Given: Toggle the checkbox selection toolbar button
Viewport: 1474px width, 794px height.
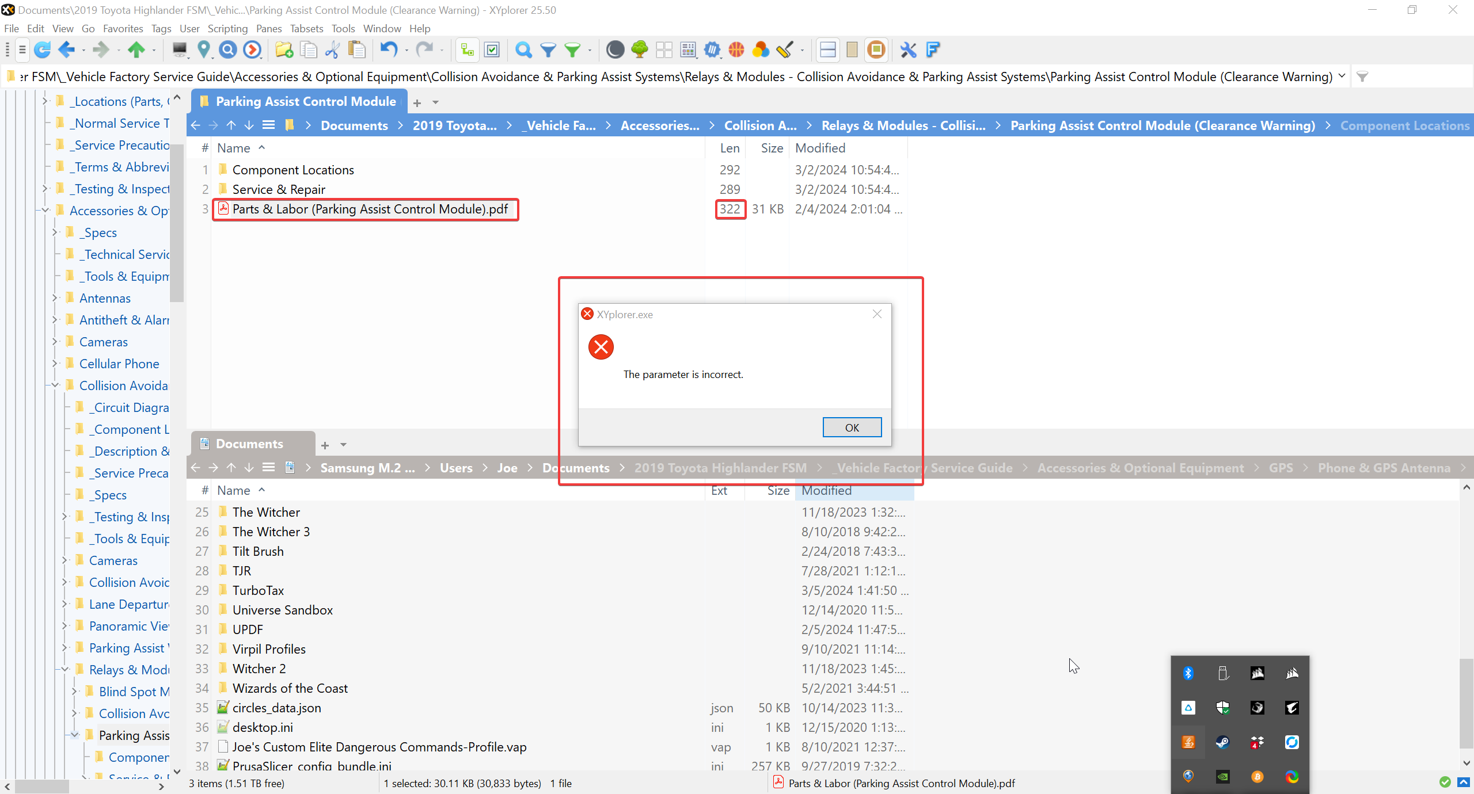Looking at the screenshot, I should (492, 50).
